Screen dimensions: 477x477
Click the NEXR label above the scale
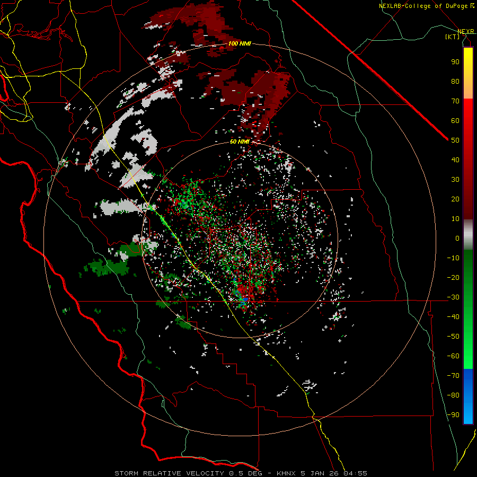466,31
